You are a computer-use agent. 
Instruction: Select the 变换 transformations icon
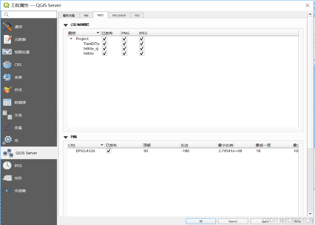7,77
